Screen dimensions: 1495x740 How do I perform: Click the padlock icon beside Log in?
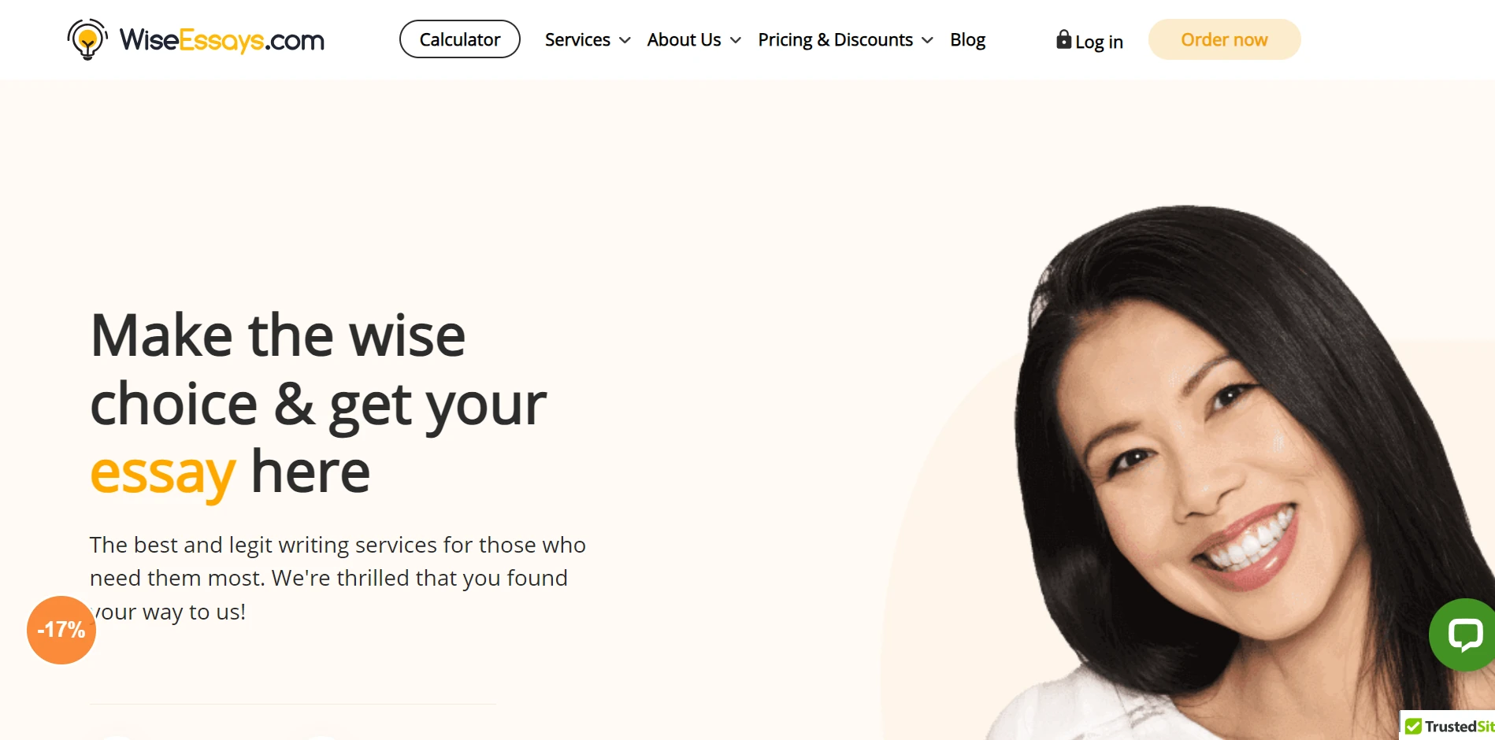pos(1063,39)
